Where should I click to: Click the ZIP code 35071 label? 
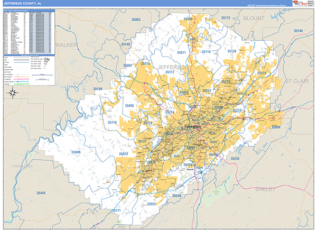click(181, 52)
